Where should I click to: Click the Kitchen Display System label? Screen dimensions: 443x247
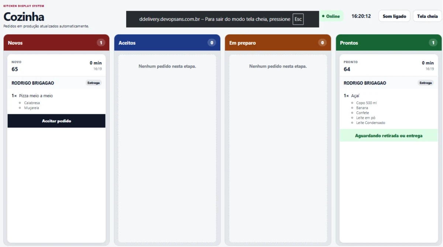pos(24,6)
